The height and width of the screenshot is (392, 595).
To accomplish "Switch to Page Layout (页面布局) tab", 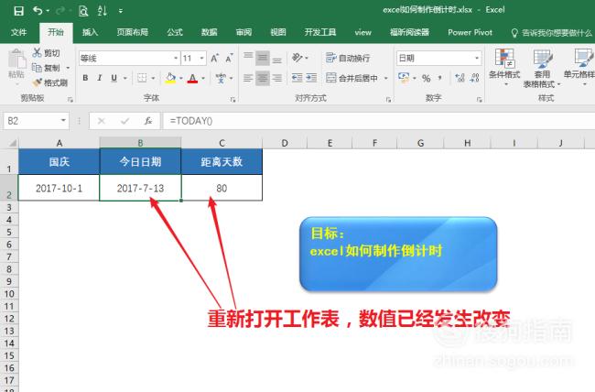I will coord(133,33).
